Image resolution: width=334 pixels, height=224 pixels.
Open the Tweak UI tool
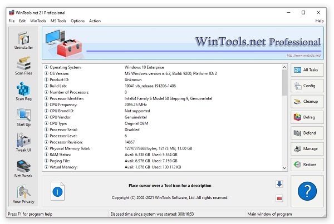pos(23,142)
